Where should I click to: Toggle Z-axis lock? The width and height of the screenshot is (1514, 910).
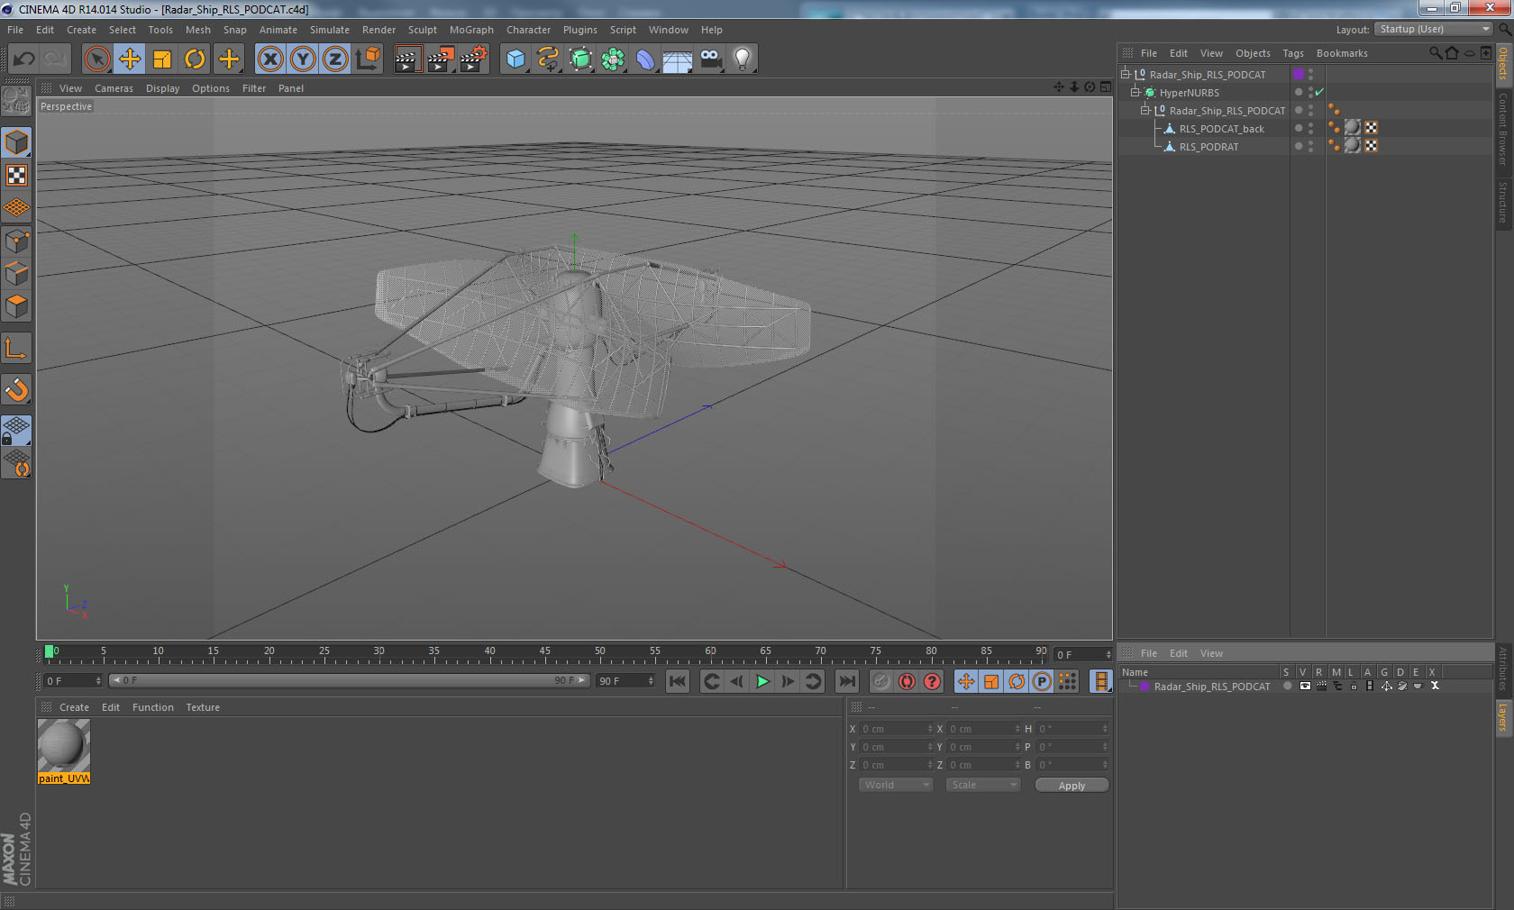point(335,59)
